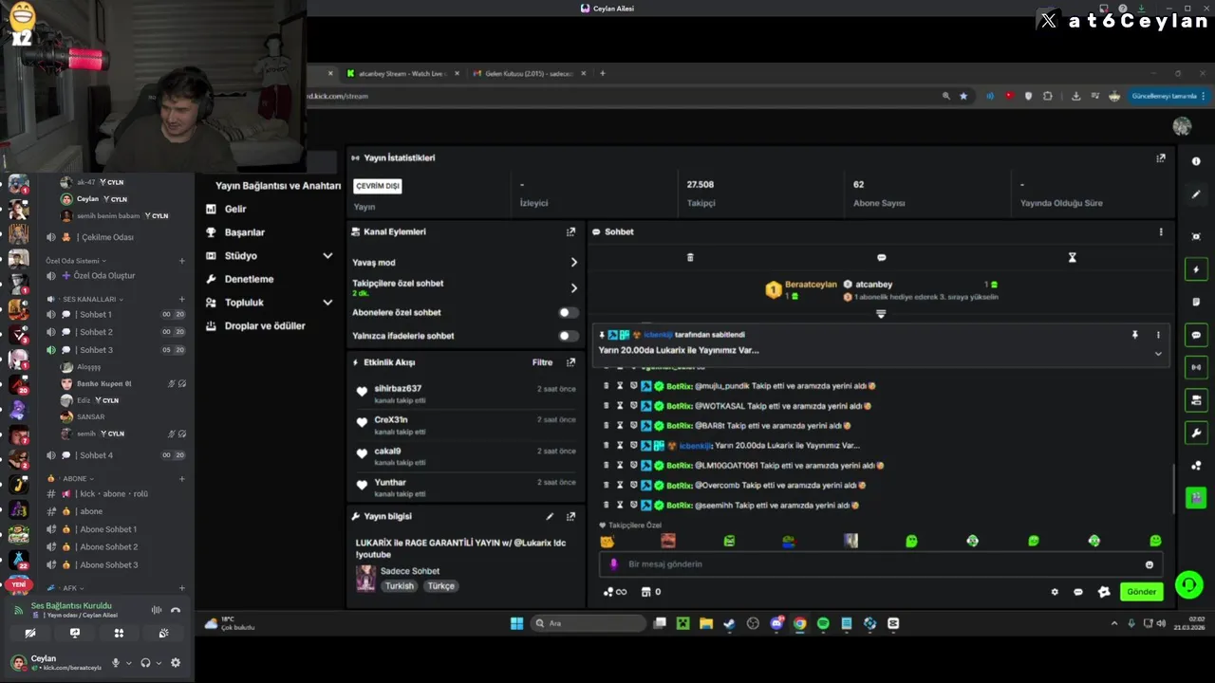Image resolution: width=1215 pixels, height=683 pixels.
Task: Open Spotify from taskbar
Action: [823, 623]
